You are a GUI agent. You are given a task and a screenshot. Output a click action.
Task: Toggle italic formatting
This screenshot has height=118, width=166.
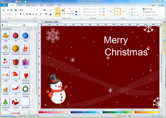pos(24,14)
